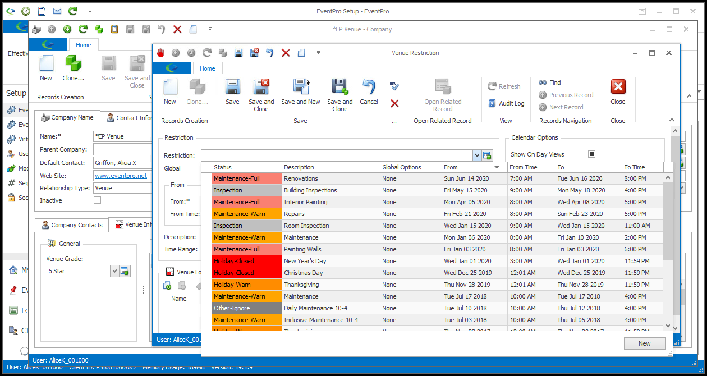Click the restriction list vertical scrollbar thumb
707x376 pixels.
tap(668, 222)
